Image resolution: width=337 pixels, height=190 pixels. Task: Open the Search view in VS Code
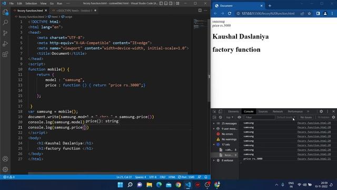(5, 22)
